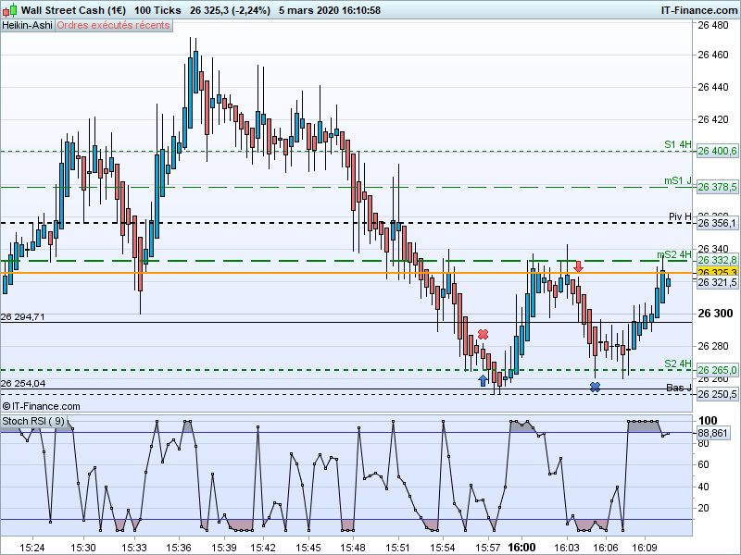Select the mS2 4H level label

coord(674,255)
